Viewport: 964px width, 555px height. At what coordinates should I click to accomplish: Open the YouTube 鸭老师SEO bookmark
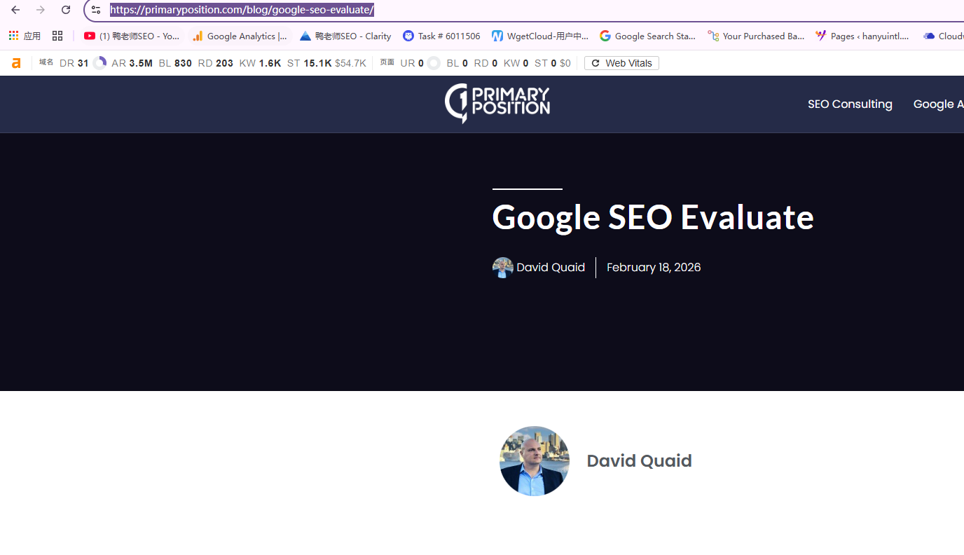click(132, 36)
